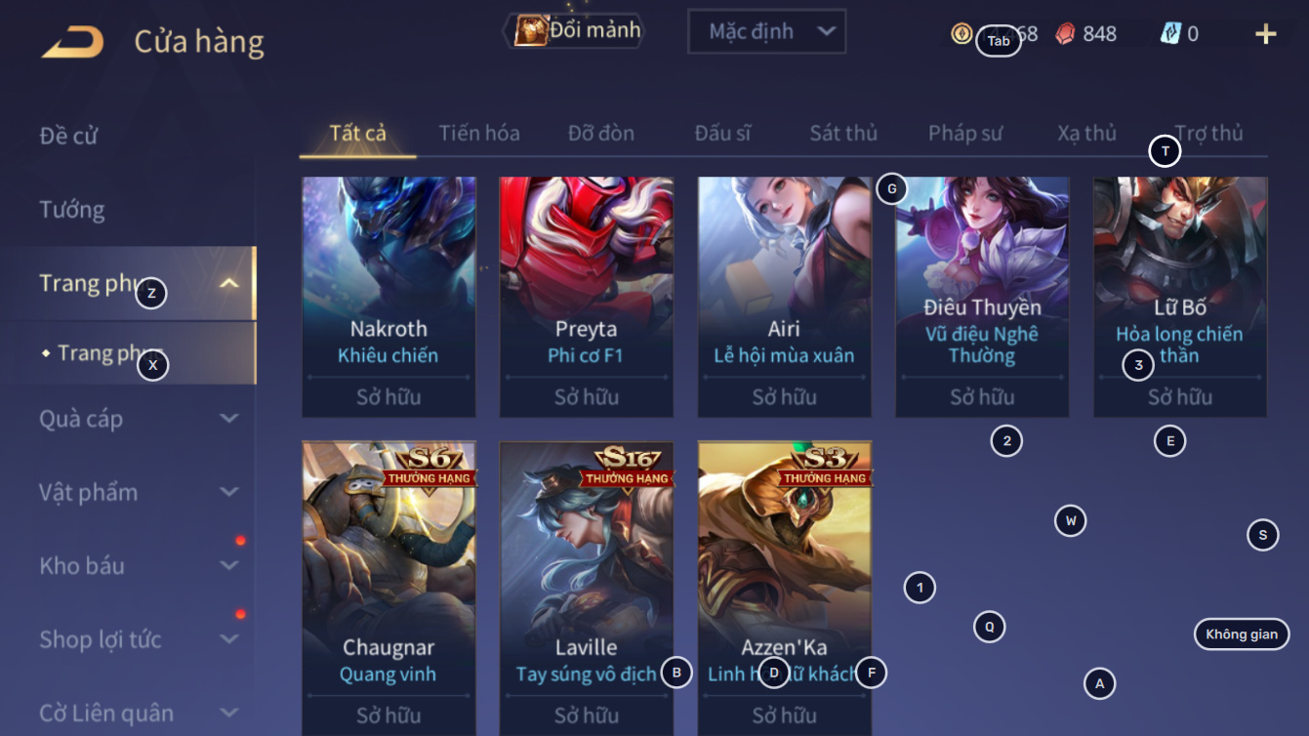Image resolution: width=1309 pixels, height=736 pixels.
Task: Open the Đổi mảnh chest icon
Action: click(x=531, y=31)
